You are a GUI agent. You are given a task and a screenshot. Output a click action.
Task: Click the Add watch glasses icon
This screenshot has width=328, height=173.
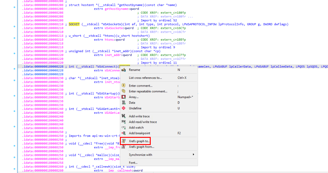[x=124, y=128]
